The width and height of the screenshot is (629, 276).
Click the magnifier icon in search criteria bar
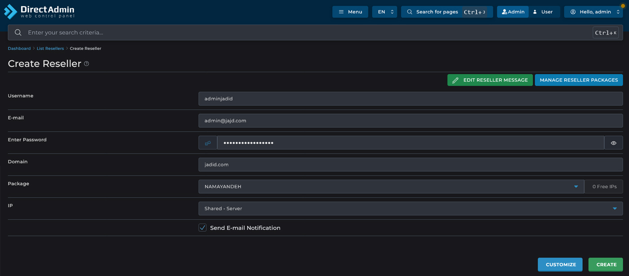click(18, 33)
